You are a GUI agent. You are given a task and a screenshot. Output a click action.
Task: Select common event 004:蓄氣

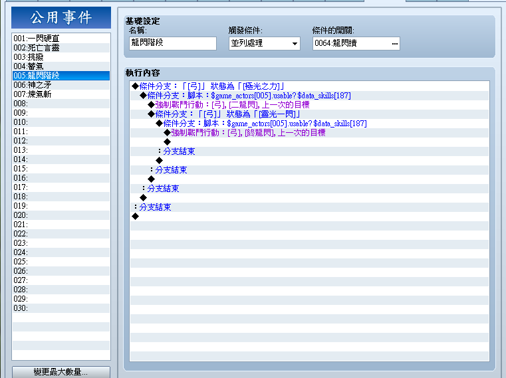coord(61,66)
